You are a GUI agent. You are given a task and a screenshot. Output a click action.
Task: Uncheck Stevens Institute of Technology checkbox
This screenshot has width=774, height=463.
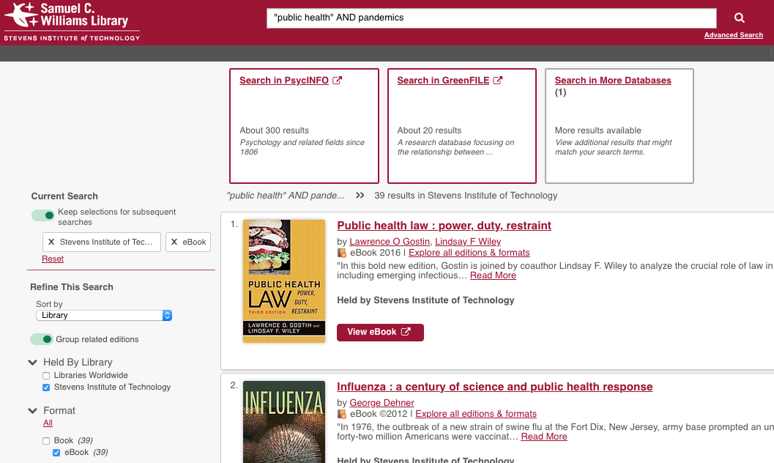point(46,388)
